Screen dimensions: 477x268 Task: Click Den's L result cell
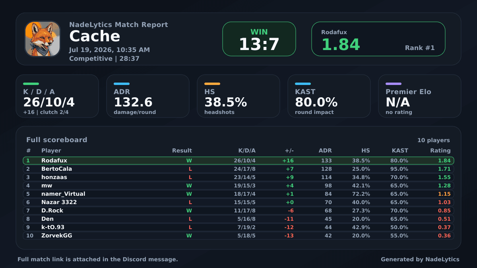click(190, 219)
